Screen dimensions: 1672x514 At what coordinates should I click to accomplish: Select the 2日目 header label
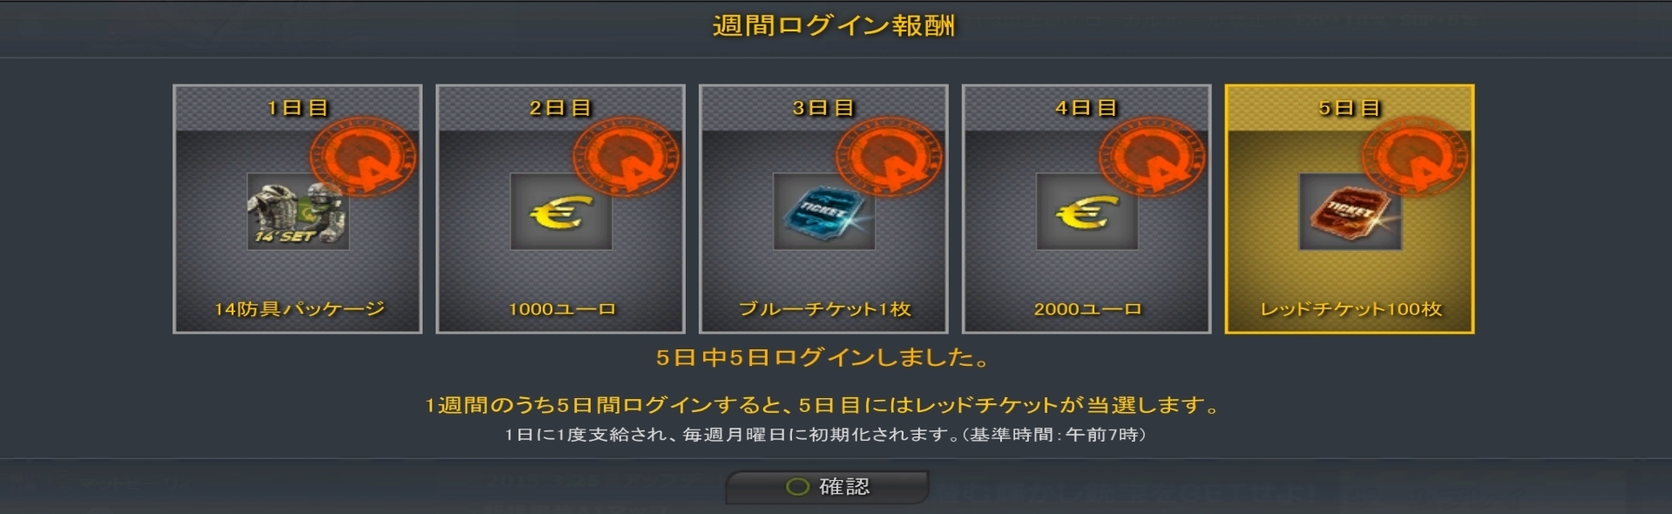click(561, 108)
